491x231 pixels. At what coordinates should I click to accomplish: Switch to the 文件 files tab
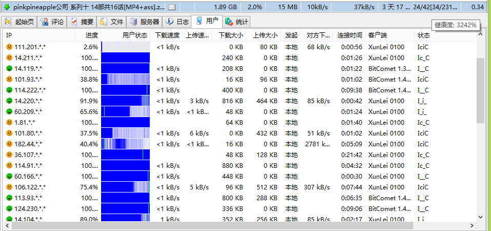point(112,22)
